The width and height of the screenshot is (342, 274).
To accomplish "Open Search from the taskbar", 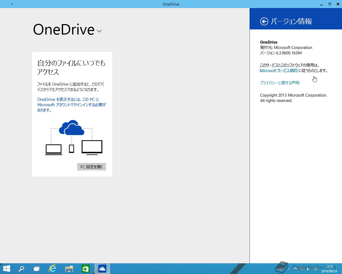I will tap(21, 269).
